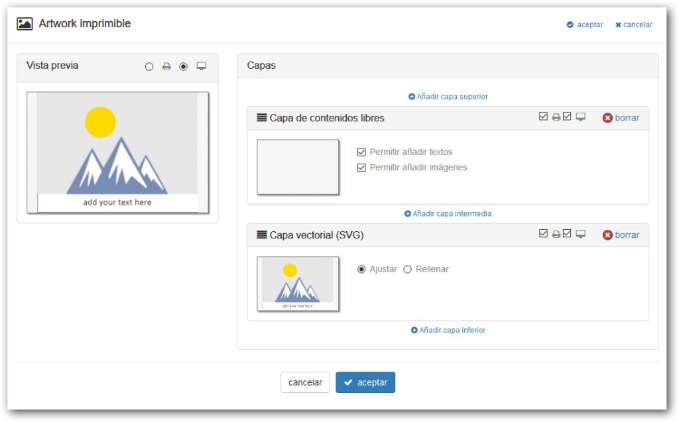Select the Rellenar radio option

(408, 270)
